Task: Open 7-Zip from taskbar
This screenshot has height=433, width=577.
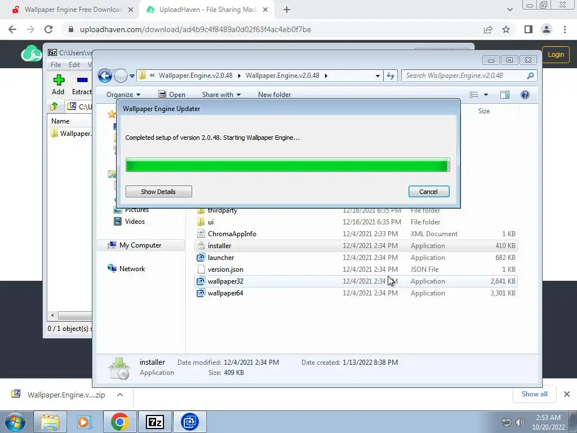Action: (x=154, y=422)
